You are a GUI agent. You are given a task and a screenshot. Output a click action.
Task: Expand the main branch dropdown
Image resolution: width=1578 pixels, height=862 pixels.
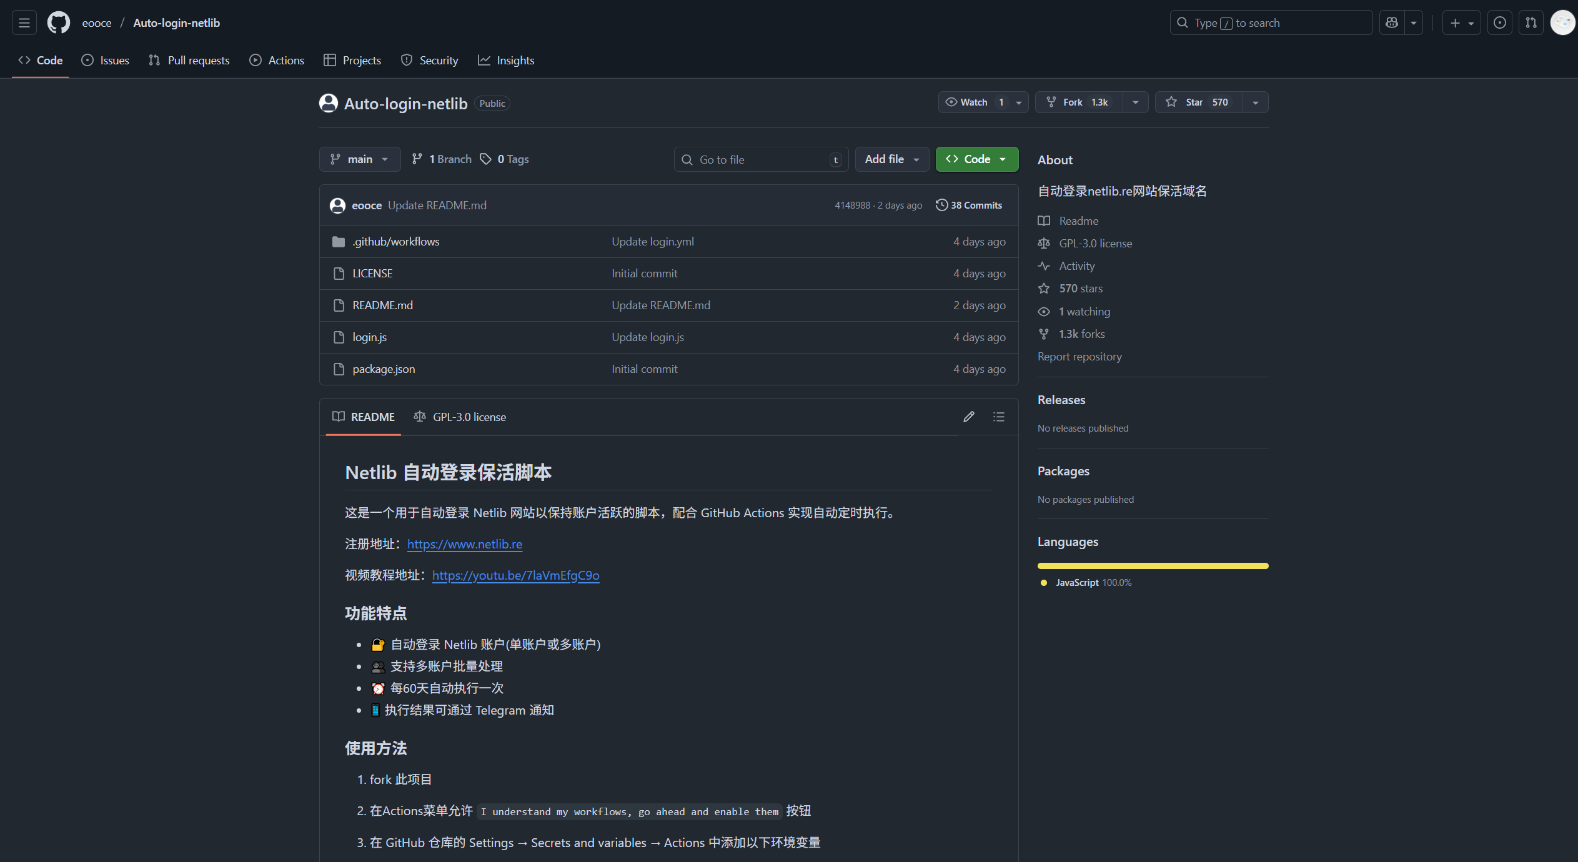point(359,159)
